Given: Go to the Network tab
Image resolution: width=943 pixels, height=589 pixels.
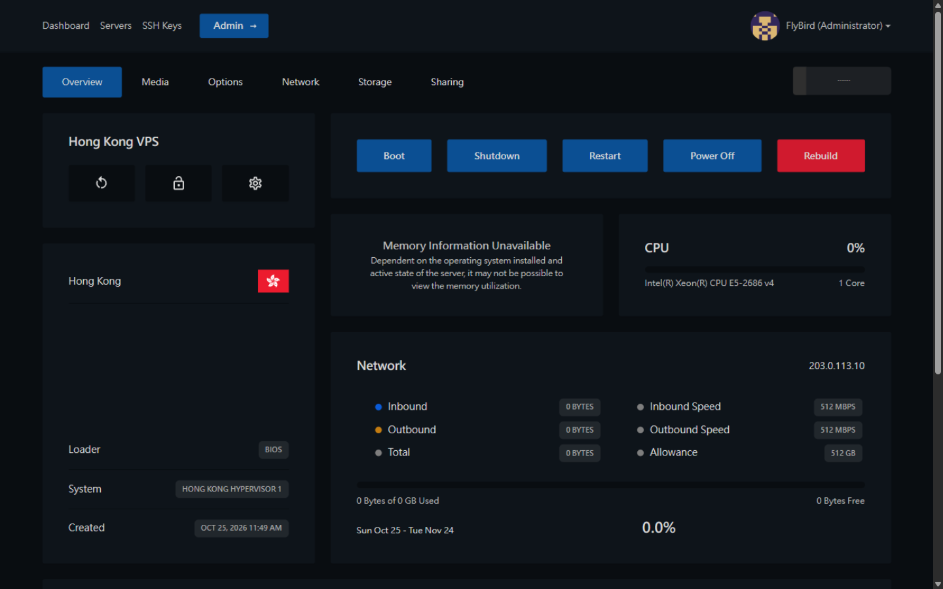Looking at the screenshot, I should tap(301, 82).
